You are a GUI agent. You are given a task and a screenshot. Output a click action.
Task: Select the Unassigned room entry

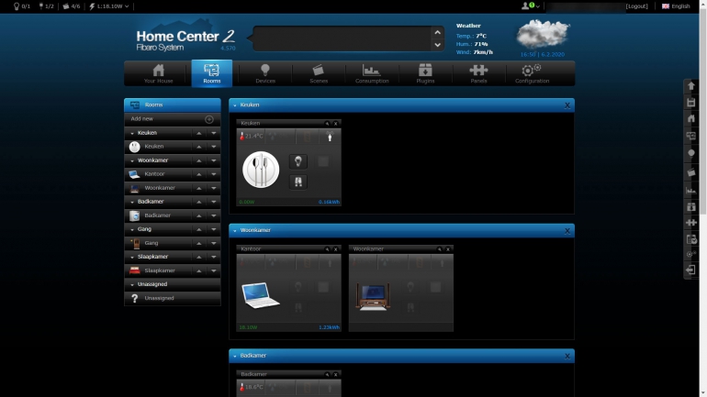[x=158, y=298]
